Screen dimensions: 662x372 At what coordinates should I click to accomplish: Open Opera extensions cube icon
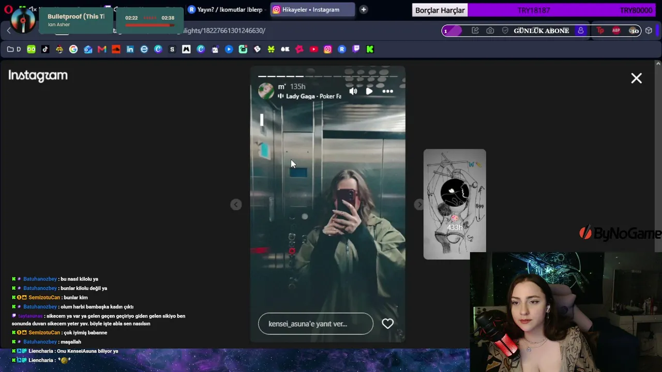pos(649,30)
